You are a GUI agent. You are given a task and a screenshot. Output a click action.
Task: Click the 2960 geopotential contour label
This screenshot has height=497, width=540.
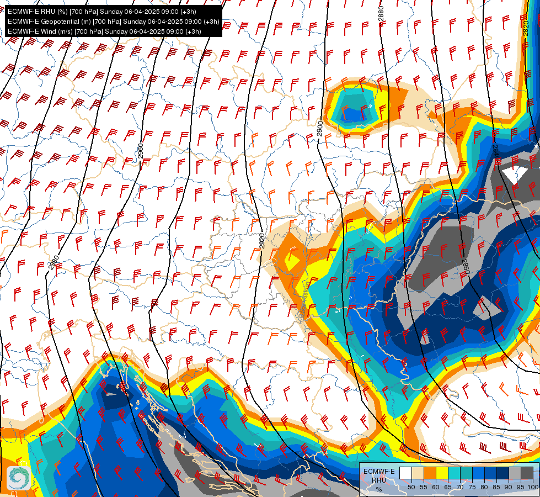pos(140,151)
